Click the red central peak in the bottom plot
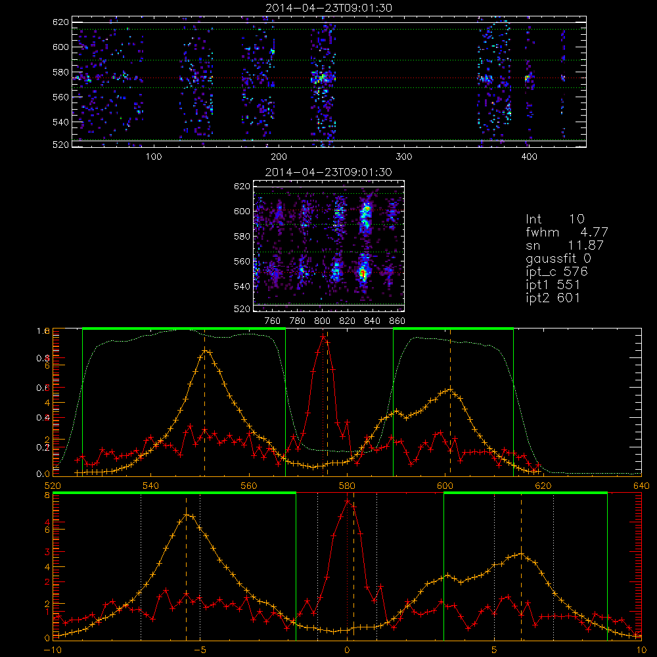This screenshot has height=657, width=657. click(348, 501)
